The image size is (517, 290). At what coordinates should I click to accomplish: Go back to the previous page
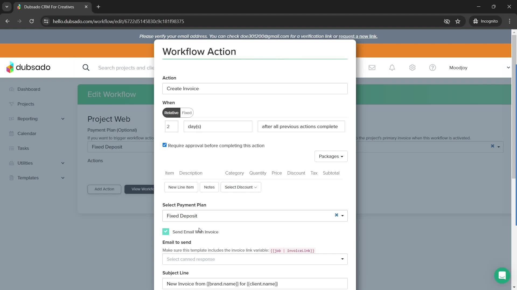pyautogui.click(x=7, y=21)
